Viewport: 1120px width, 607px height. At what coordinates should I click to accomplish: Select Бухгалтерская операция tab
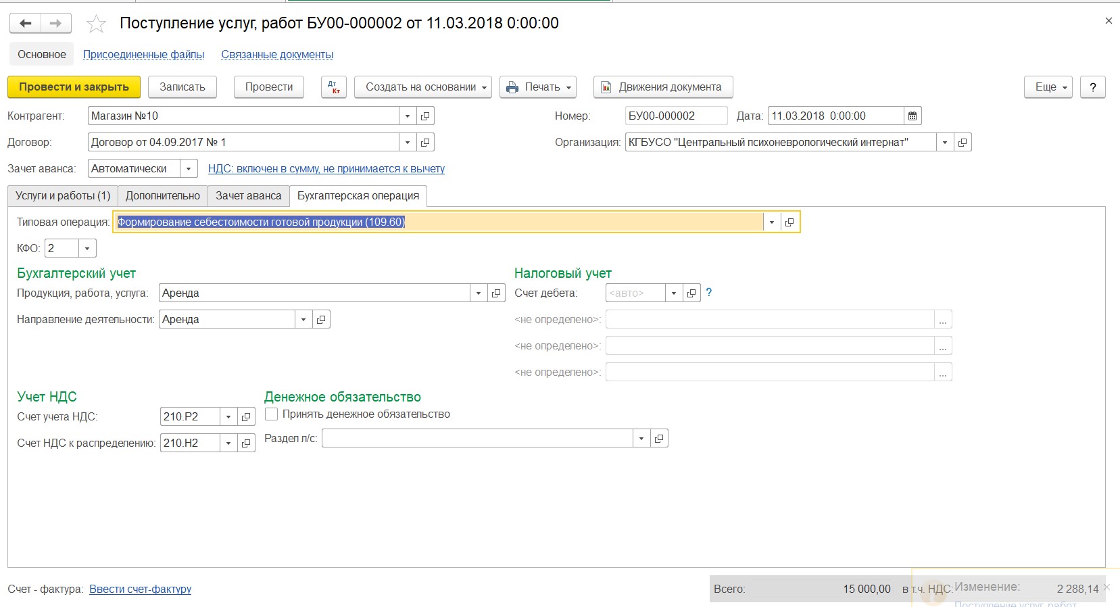pos(358,196)
